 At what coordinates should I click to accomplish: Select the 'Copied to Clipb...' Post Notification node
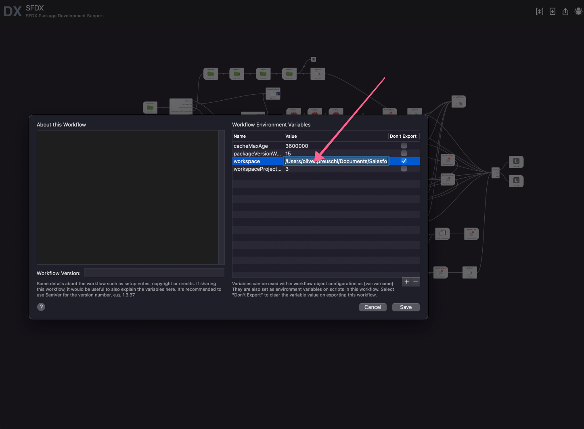tap(471, 234)
